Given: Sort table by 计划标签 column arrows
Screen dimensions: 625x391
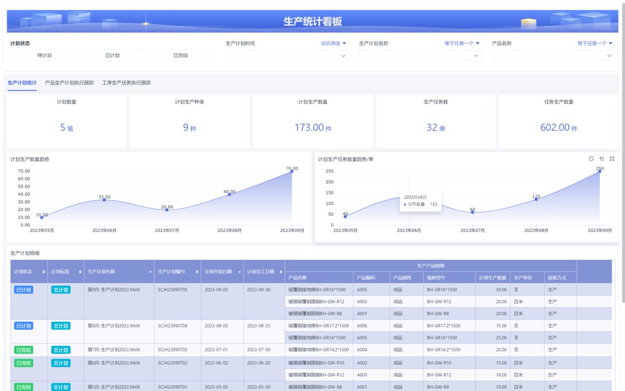Looking at the screenshot, I should 80,272.
